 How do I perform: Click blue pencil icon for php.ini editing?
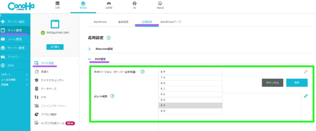pos(306,96)
